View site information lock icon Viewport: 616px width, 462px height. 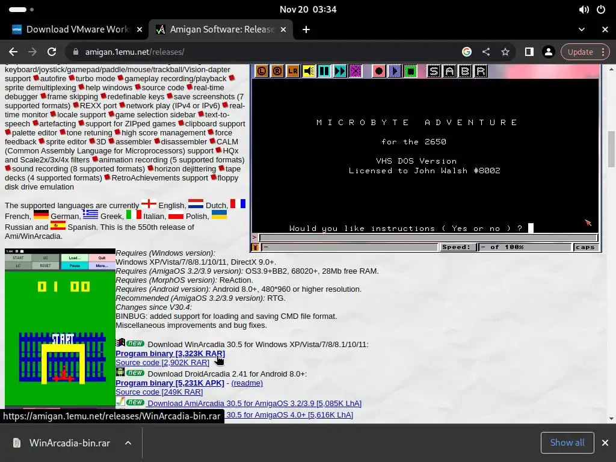point(76,52)
